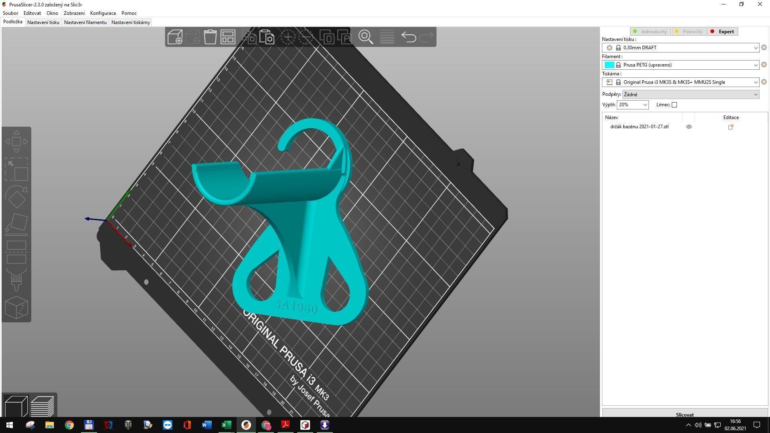
Task: Open the Search magnifier tool
Action: coord(366,37)
